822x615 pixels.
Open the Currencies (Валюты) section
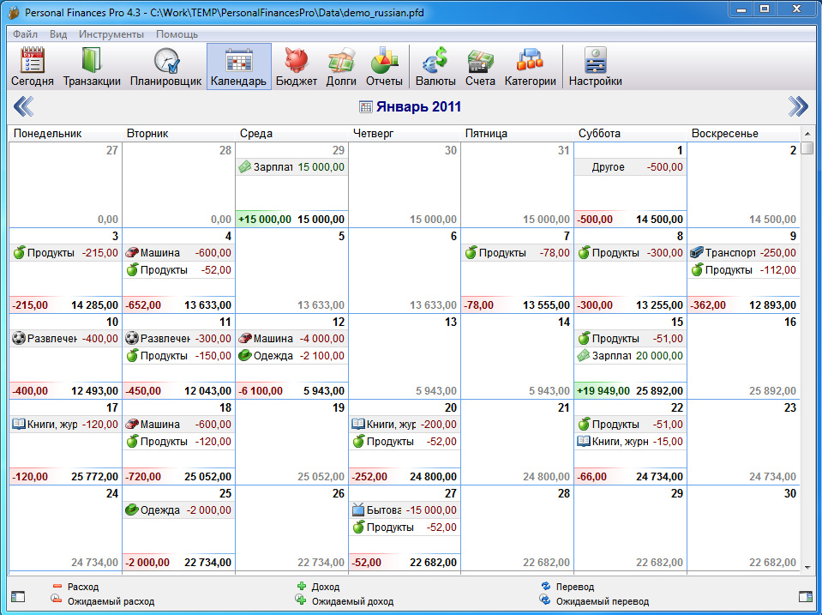[x=435, y=67]
